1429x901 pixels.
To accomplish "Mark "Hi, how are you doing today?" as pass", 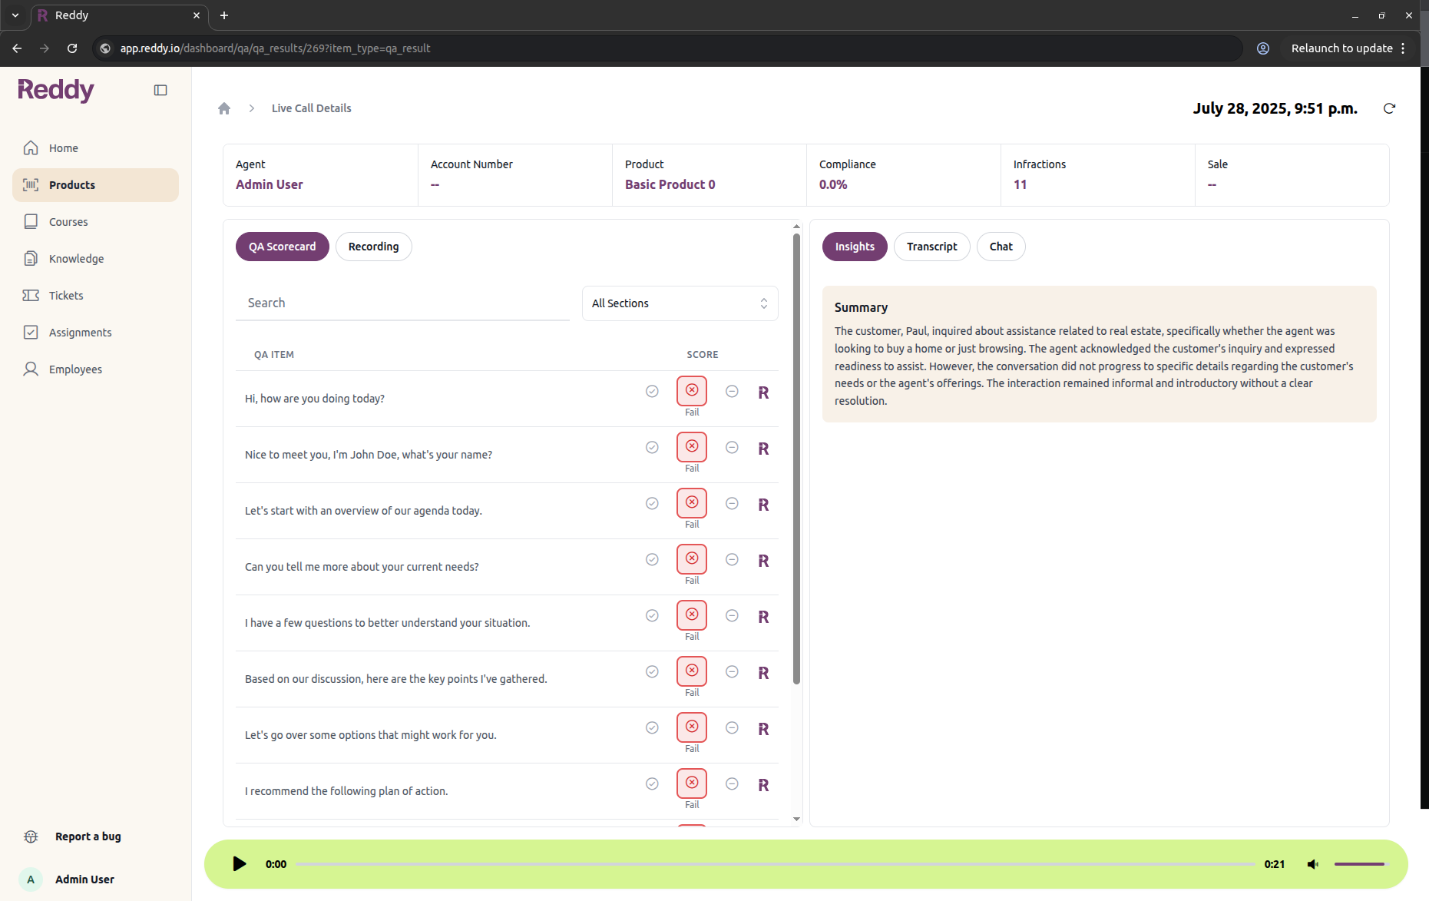I will (652, 391).
